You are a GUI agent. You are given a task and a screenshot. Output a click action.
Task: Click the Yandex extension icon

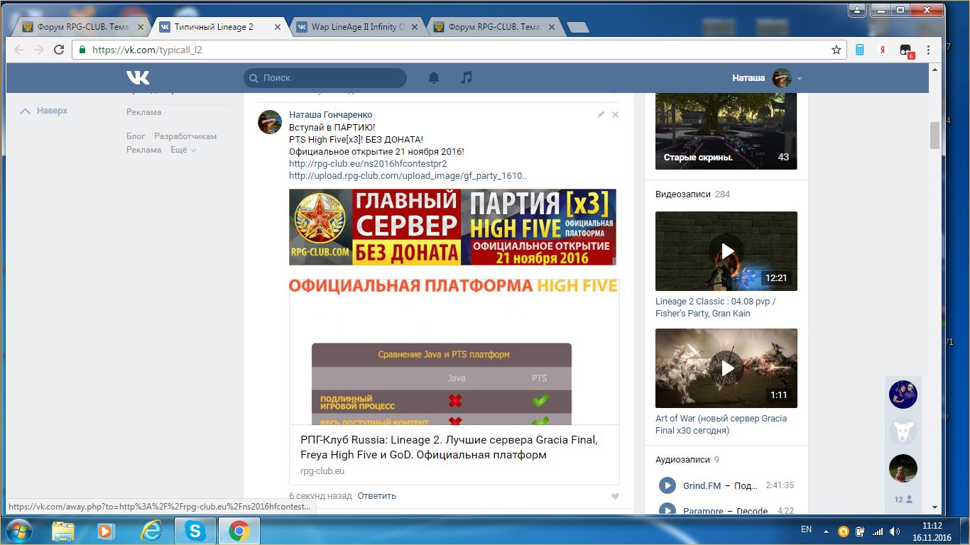tap(882, 50)
